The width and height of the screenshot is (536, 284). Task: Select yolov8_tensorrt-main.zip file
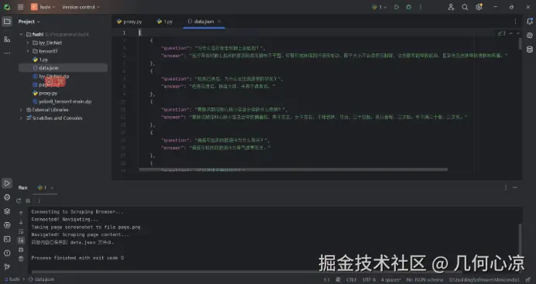(62, 101)
